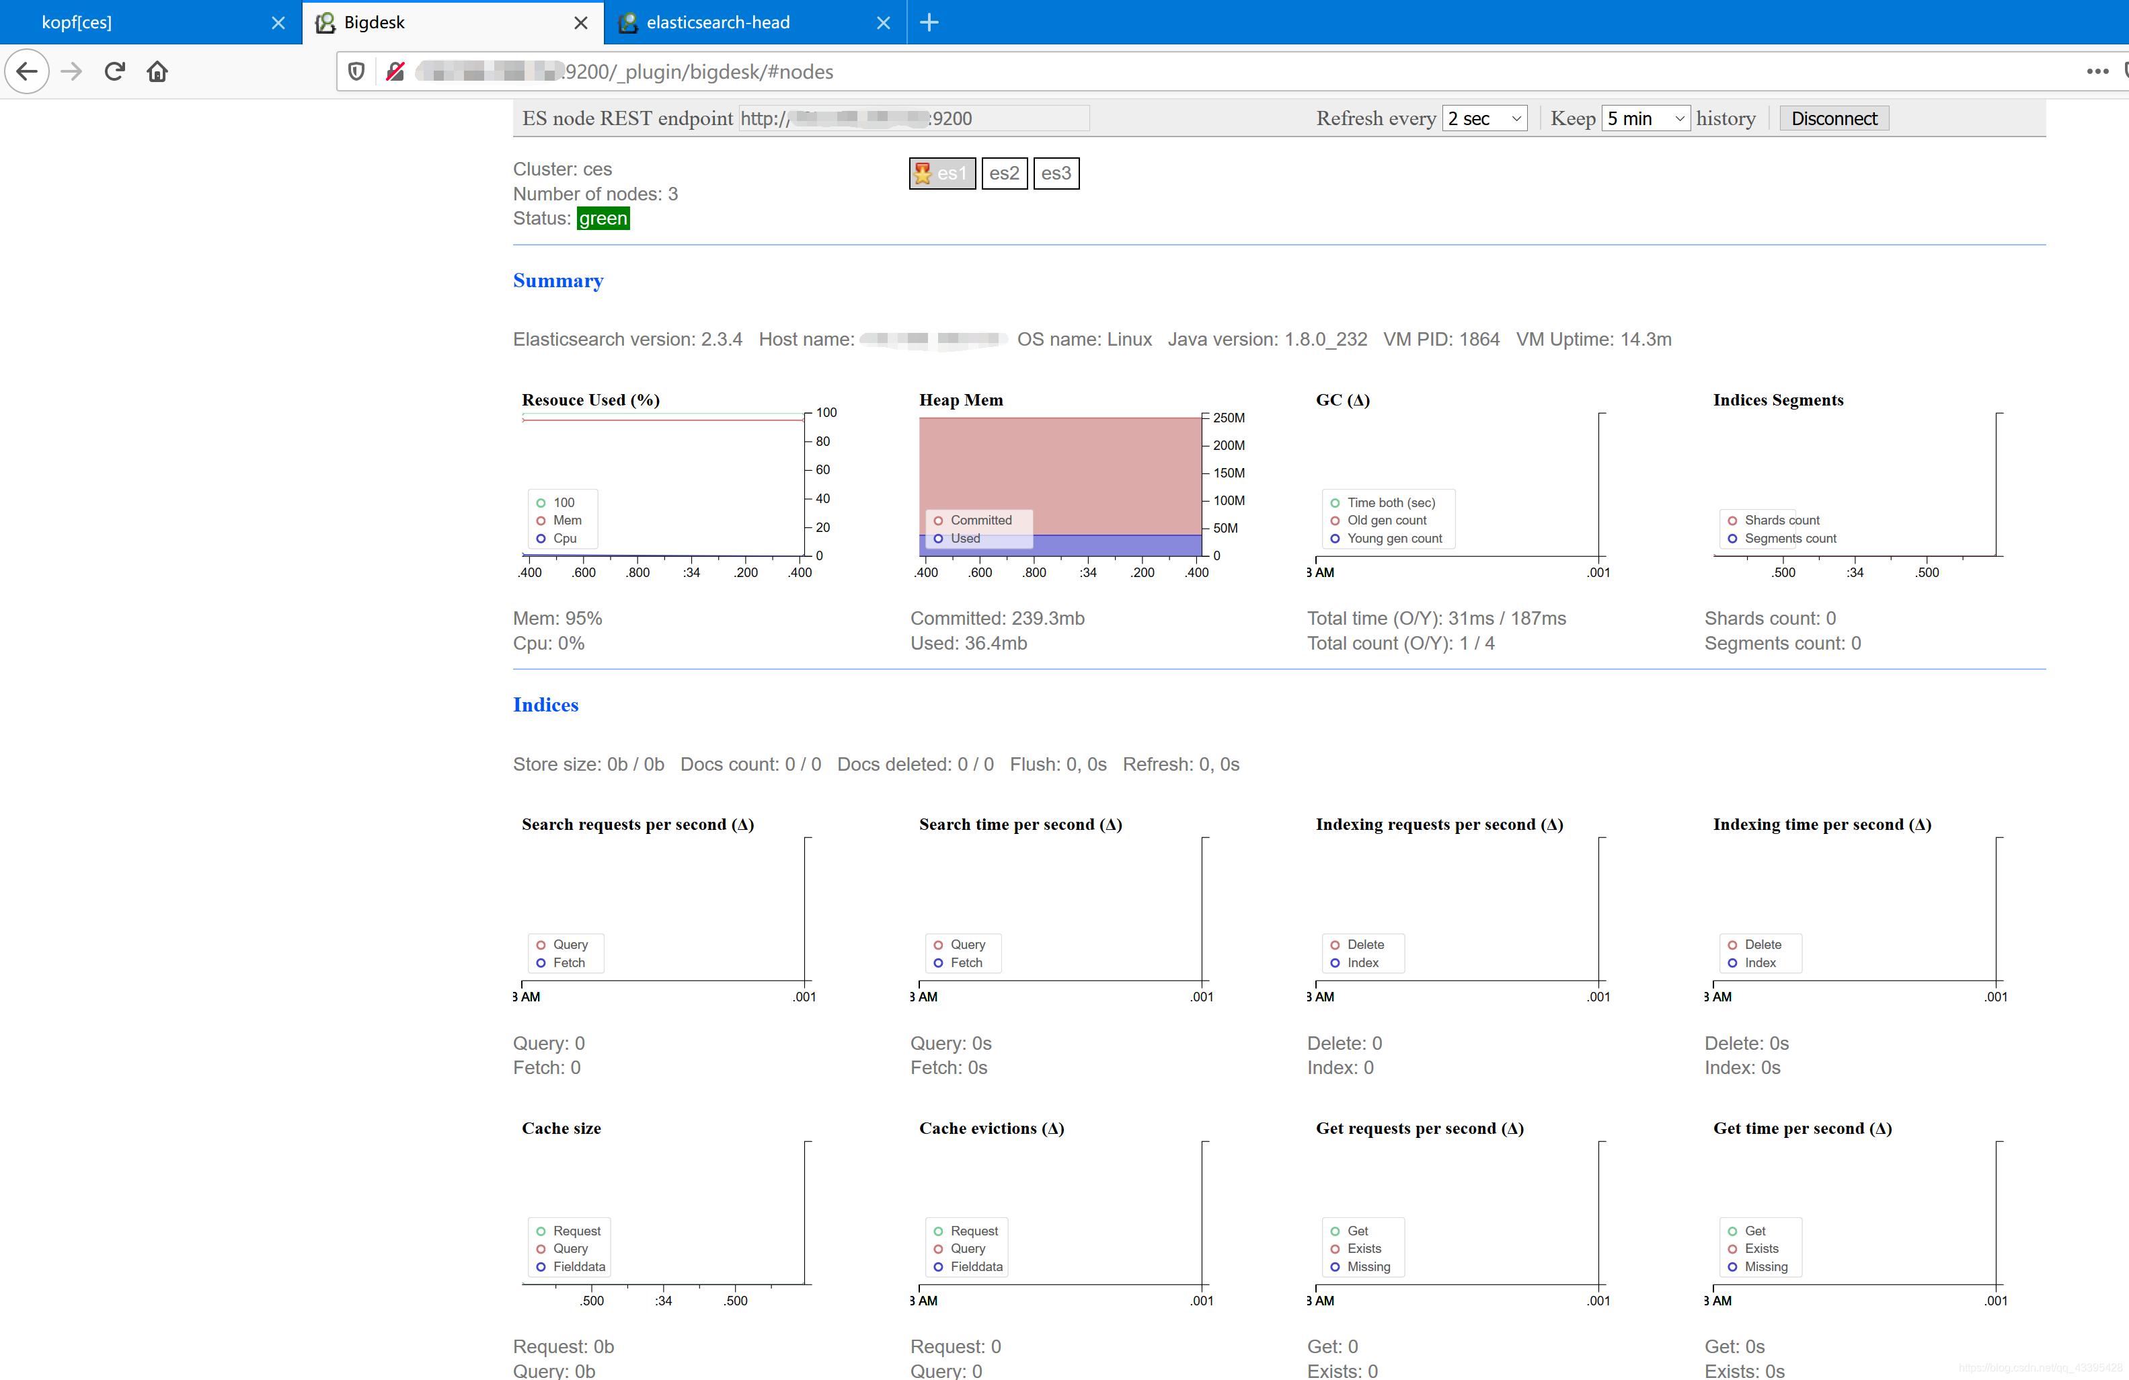Open a new tab with the plus icon

point(929,22)
